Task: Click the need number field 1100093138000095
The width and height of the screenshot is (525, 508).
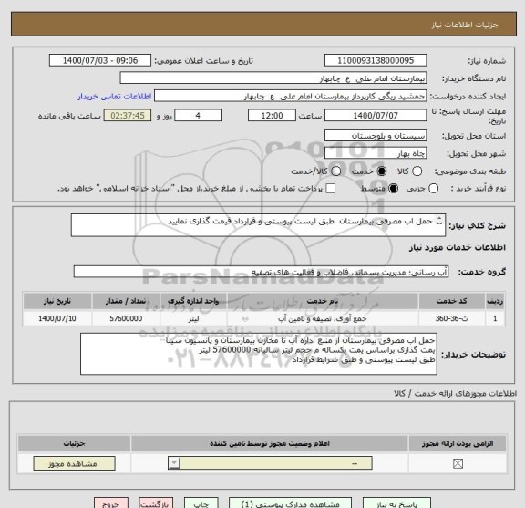Action: click(376, 60)
